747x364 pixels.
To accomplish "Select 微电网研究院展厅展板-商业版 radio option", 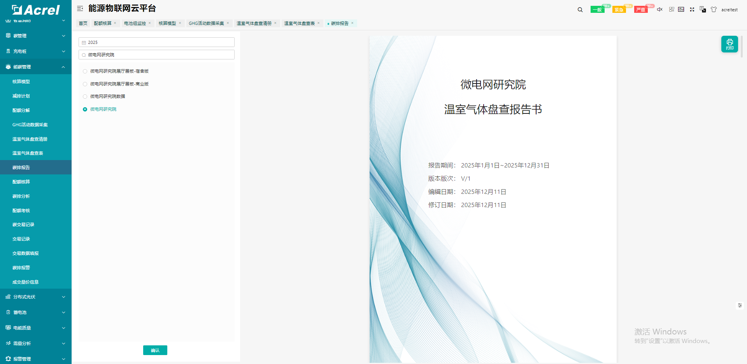I will (85, 84).
